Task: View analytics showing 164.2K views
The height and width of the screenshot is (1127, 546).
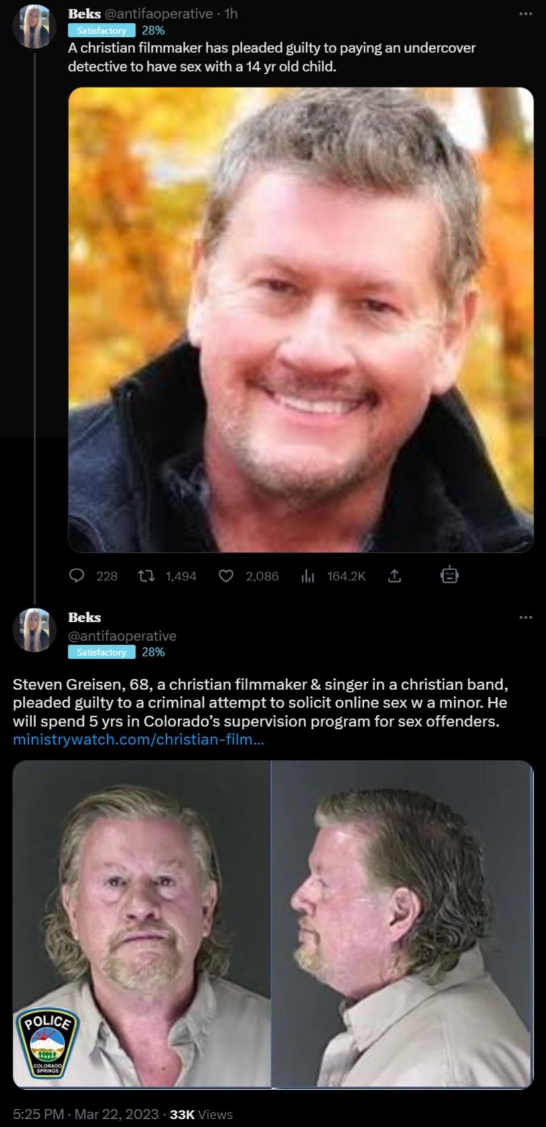Action: pos(308,576)
